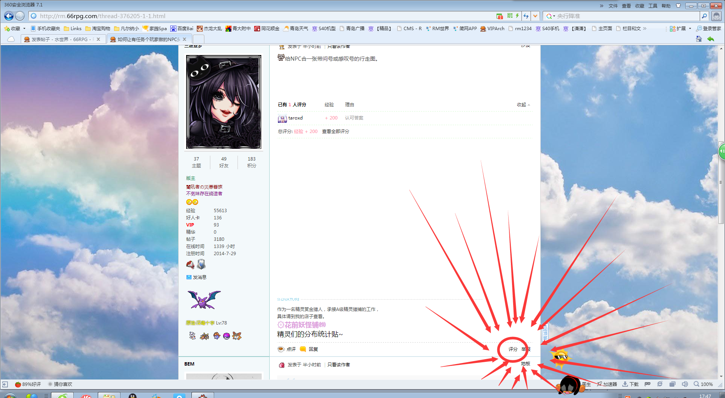Open the search engine selector dropdown
Image resolution: width=725 pixels, height=398 pixels.
coord(551,16)
